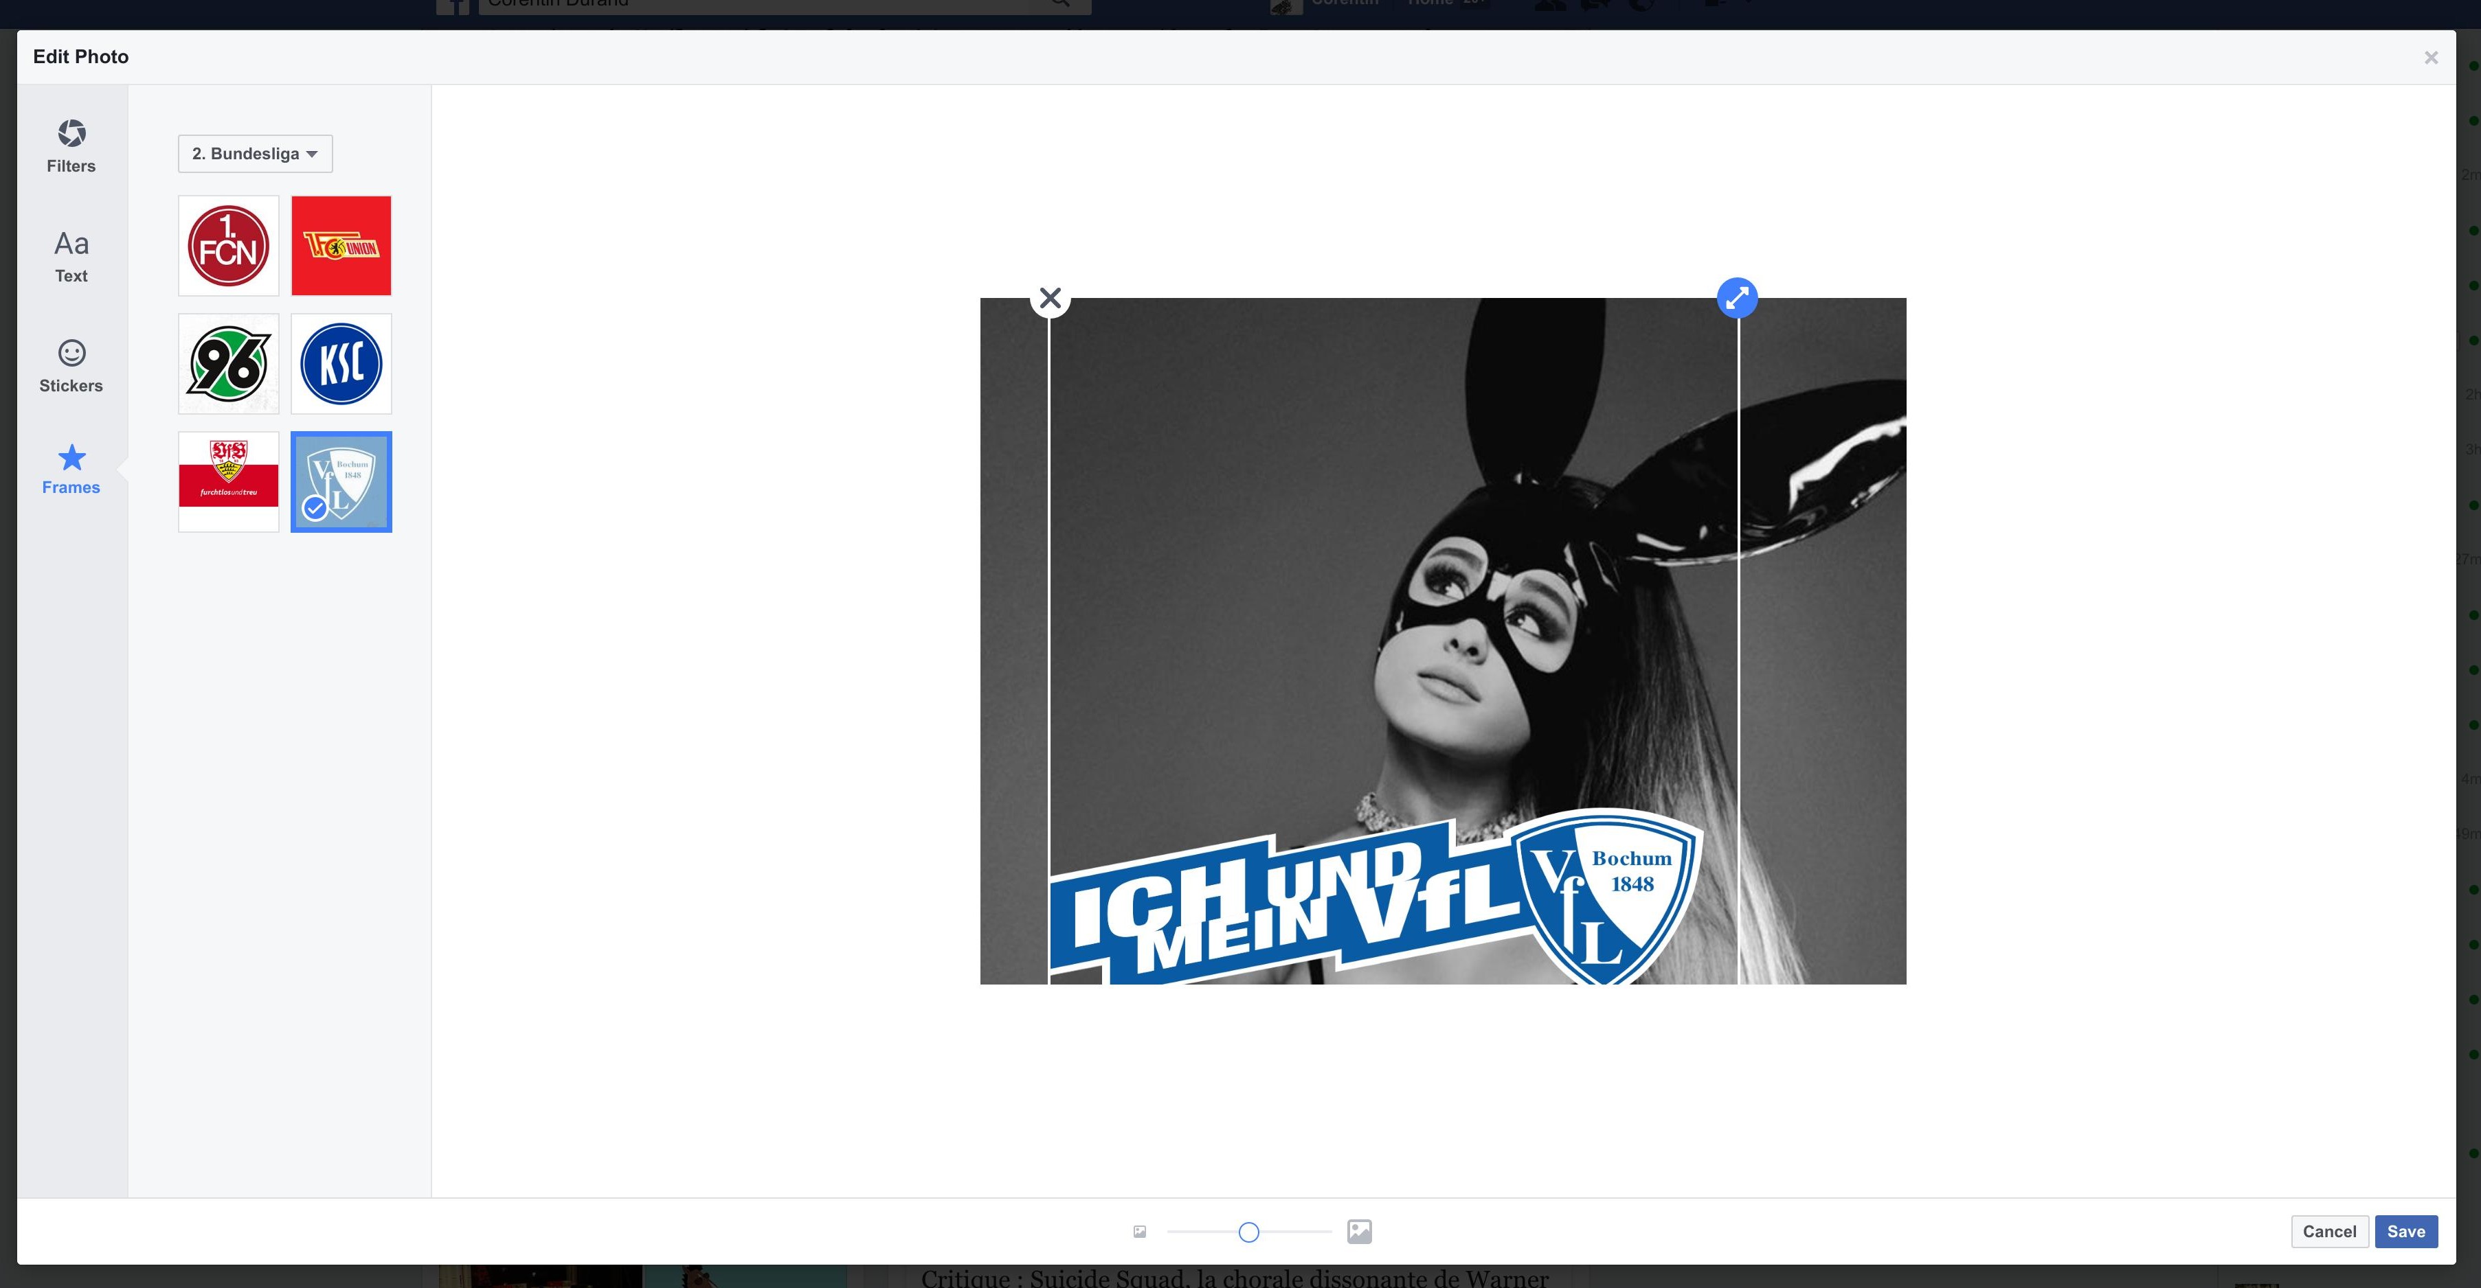The width and height of the screenshot is (2481, 1288).
Task: Click the small image zoom-out icon
Action: click(1139, 1231)
